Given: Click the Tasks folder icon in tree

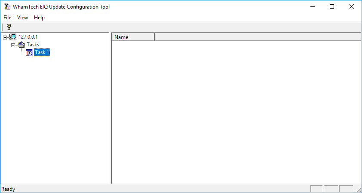Looking at the screenshot, I should [x=21, y=45].
